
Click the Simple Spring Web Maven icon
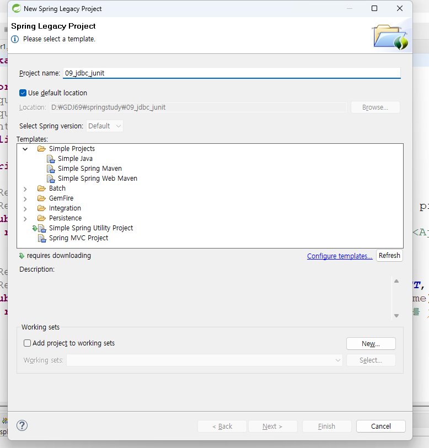click(x=51, y=179)
